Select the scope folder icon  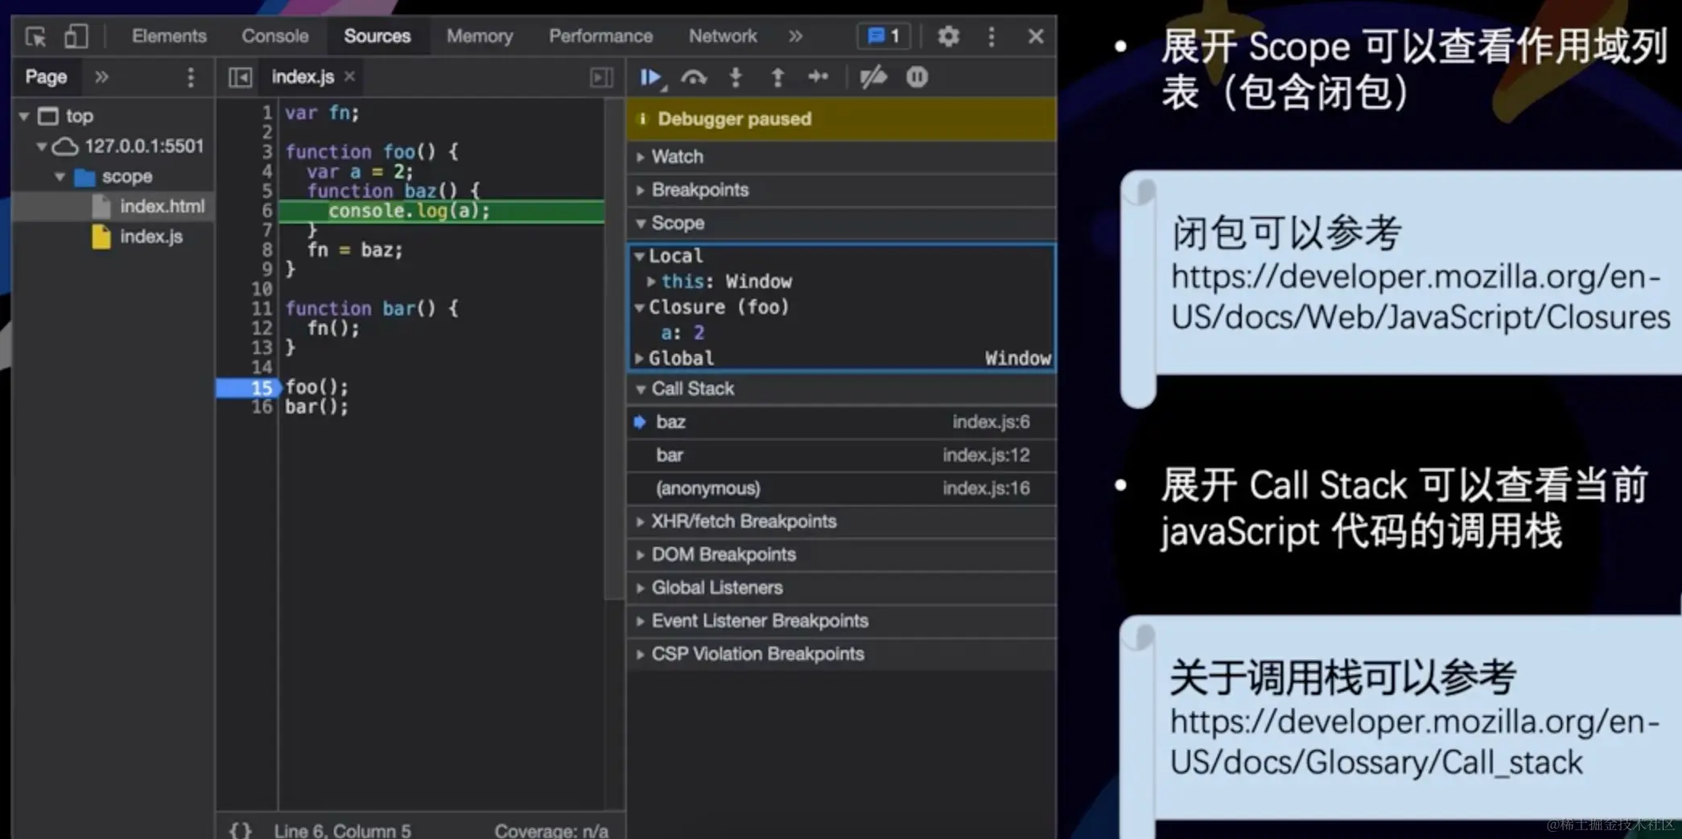(85, 177)
